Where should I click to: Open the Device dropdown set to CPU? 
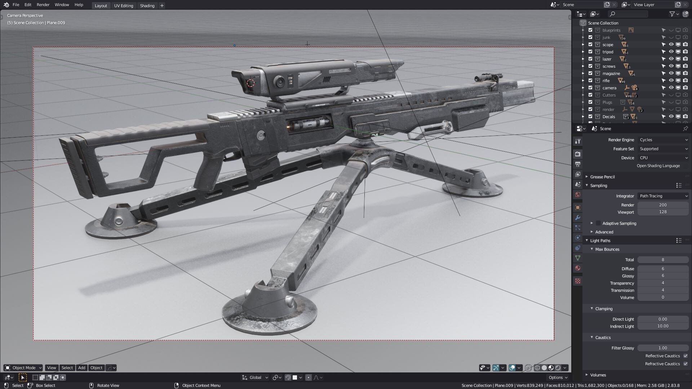pos(662,157)
